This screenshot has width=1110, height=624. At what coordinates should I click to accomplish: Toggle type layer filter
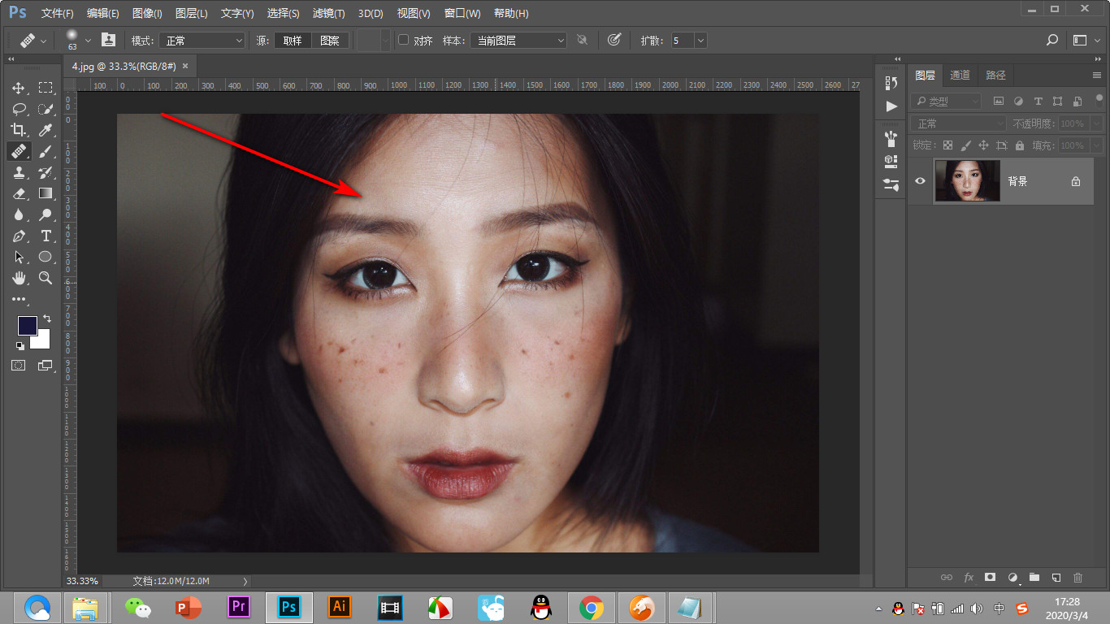click(x=1038, y=102)
